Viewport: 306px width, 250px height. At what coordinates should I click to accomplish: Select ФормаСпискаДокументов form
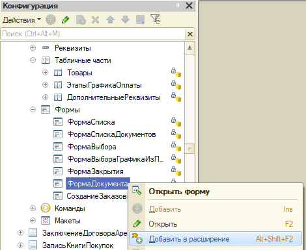(x=111, y=134)
